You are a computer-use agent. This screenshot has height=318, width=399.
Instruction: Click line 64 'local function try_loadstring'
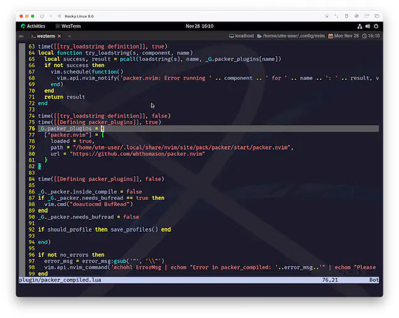tap(116, 53)
